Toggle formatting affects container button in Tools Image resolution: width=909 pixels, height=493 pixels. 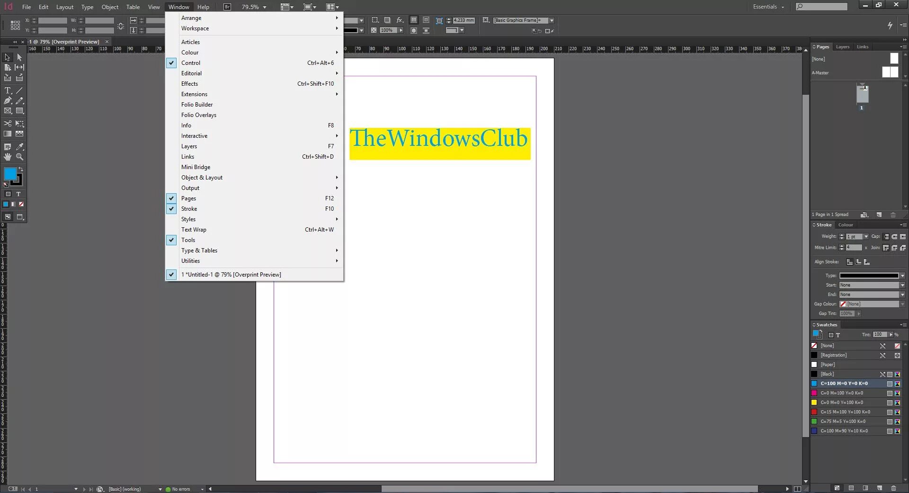tap(8, 194)
